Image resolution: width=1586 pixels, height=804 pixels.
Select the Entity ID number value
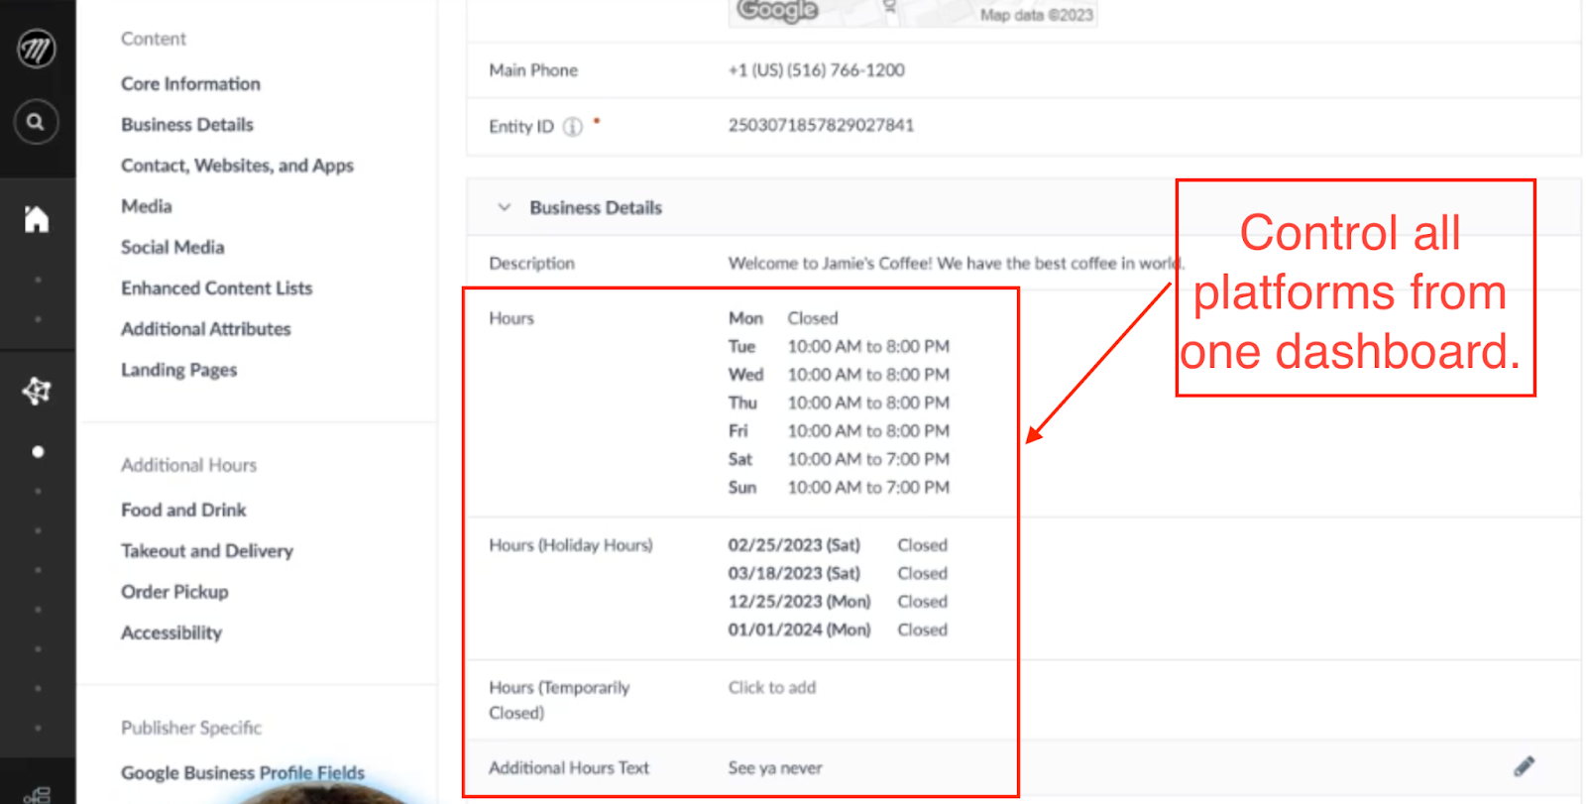coord(821,125)
